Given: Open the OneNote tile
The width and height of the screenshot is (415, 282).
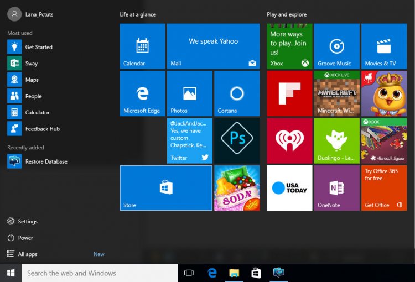Looking at the screenshot, I should click(x=336, y=188).
